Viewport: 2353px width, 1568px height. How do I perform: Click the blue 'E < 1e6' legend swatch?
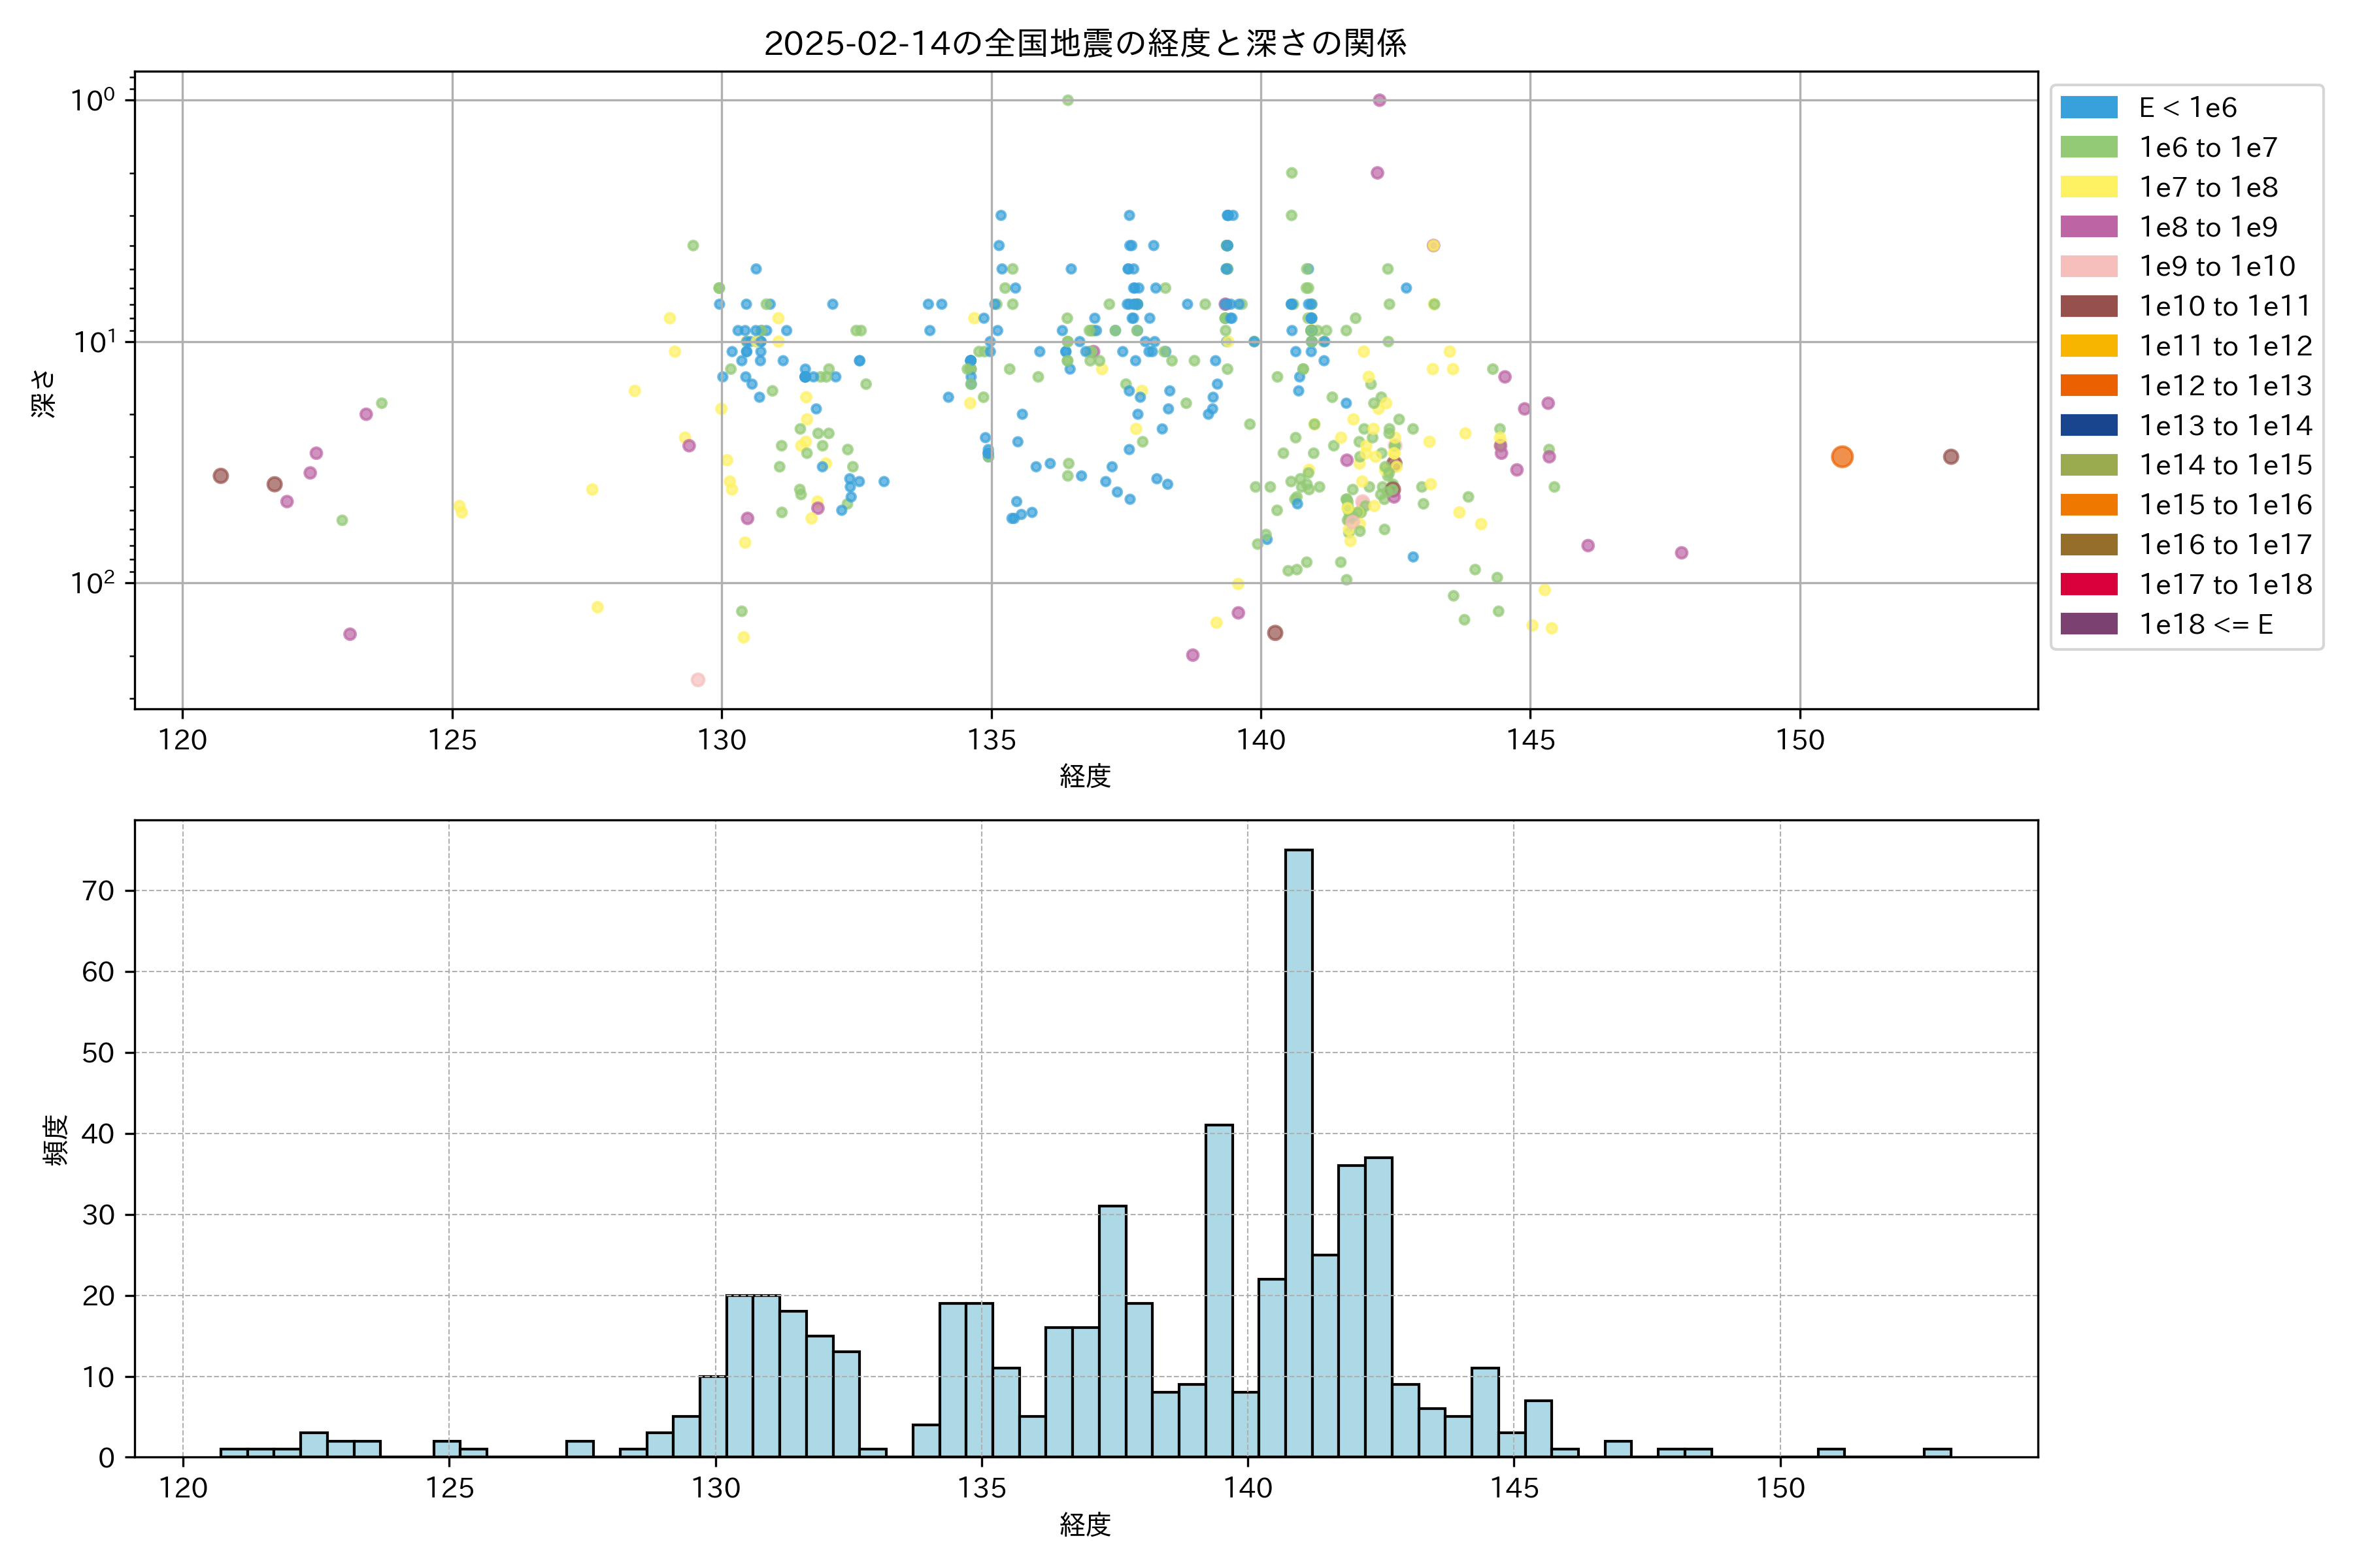pyautogui.click(x=2089, y=108)
